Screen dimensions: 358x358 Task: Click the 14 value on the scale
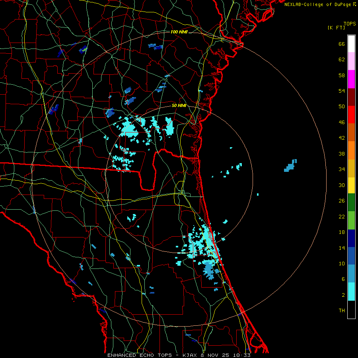342,248
